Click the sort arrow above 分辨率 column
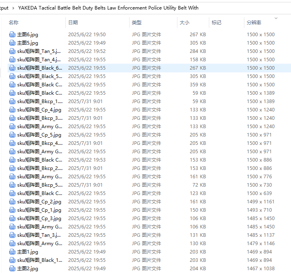The image size is (291, 273). pos(276,18)
